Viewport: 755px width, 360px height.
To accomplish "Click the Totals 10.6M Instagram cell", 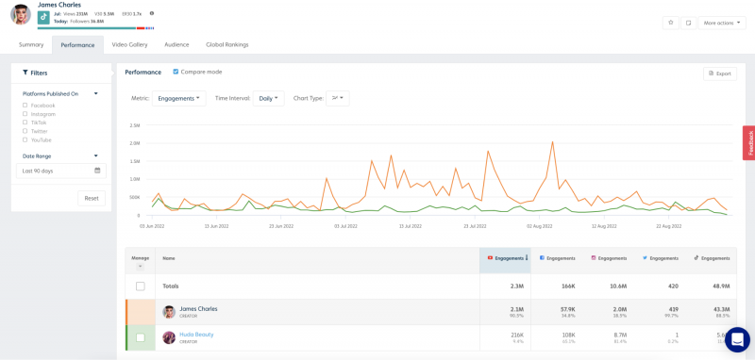I will coord(618,286).
